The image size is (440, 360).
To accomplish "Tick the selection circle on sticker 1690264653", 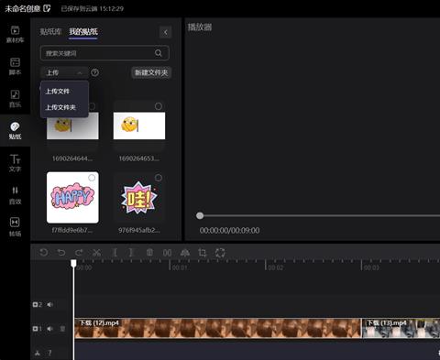I will click(x=159, y=106).
